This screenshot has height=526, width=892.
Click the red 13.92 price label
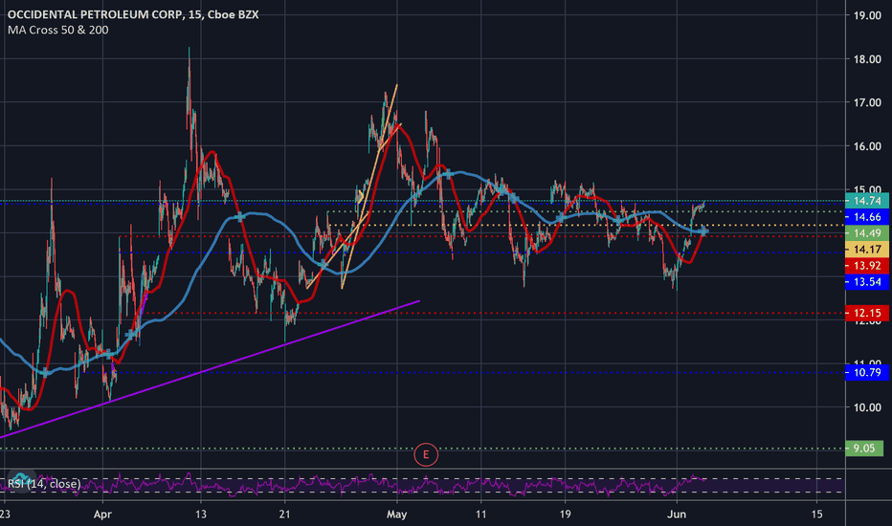[867, 266]
